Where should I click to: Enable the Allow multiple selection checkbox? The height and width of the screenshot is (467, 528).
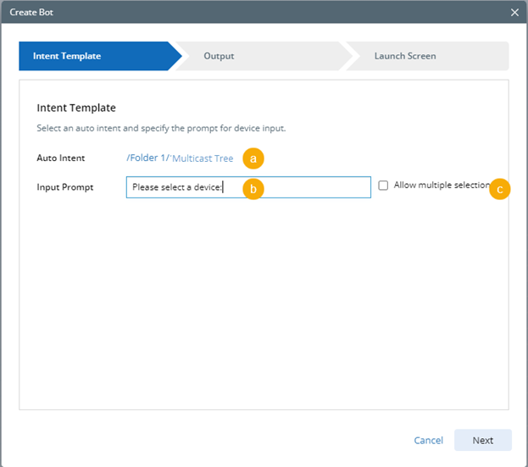point(384,186)
